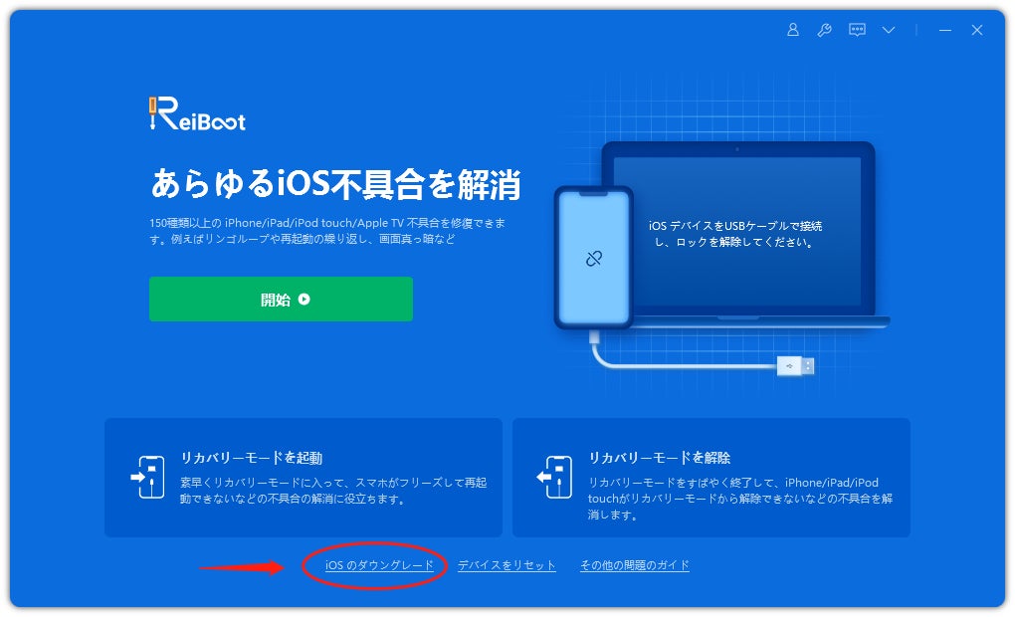This screenshot has height=617, width=1015.
Task: Click the ReiBoot logo
Action: (197, 114)
